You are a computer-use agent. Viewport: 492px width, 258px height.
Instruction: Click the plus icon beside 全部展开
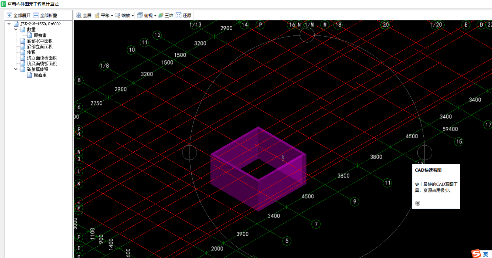pos(9,15)
